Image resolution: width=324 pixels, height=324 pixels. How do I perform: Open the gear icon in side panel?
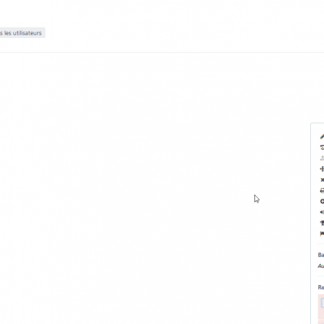tap(322, 202)
